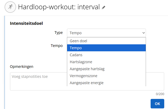Select 'Cadans' as intensity target
The width and height of the screenshot is (168, 109).
tap(106, 55)
